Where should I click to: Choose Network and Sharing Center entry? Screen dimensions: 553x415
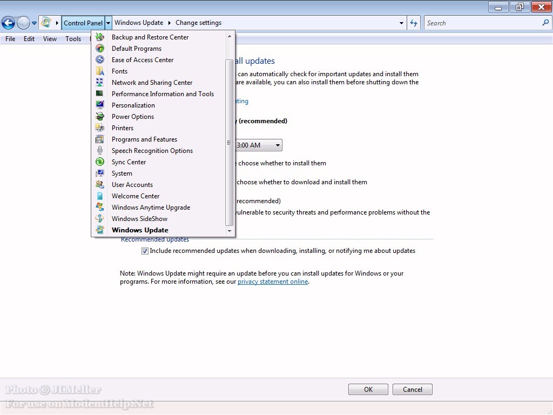click(158, 82)
